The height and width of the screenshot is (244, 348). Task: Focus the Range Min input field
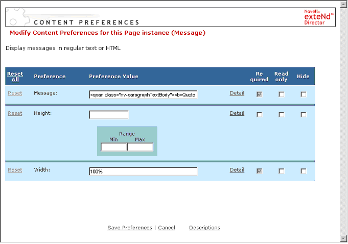coord(113,147)
